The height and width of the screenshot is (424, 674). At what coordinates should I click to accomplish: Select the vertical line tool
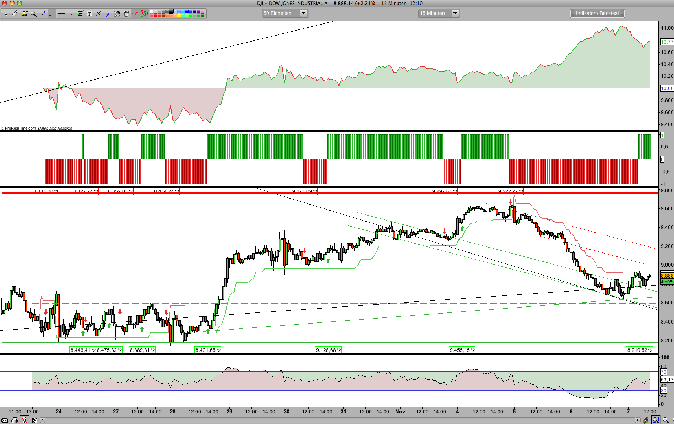(71, 13)
